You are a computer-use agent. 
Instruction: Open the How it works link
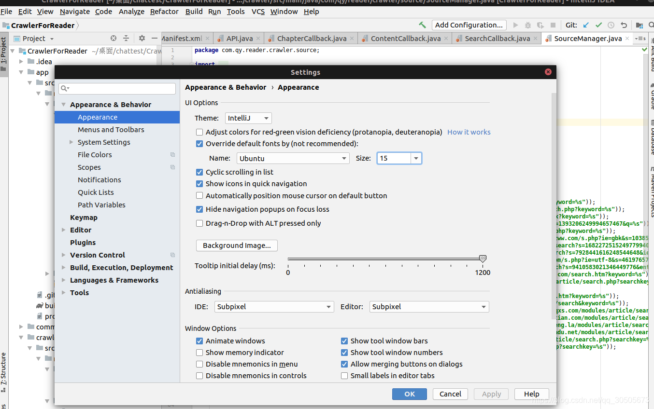click(x=469, y=132)
